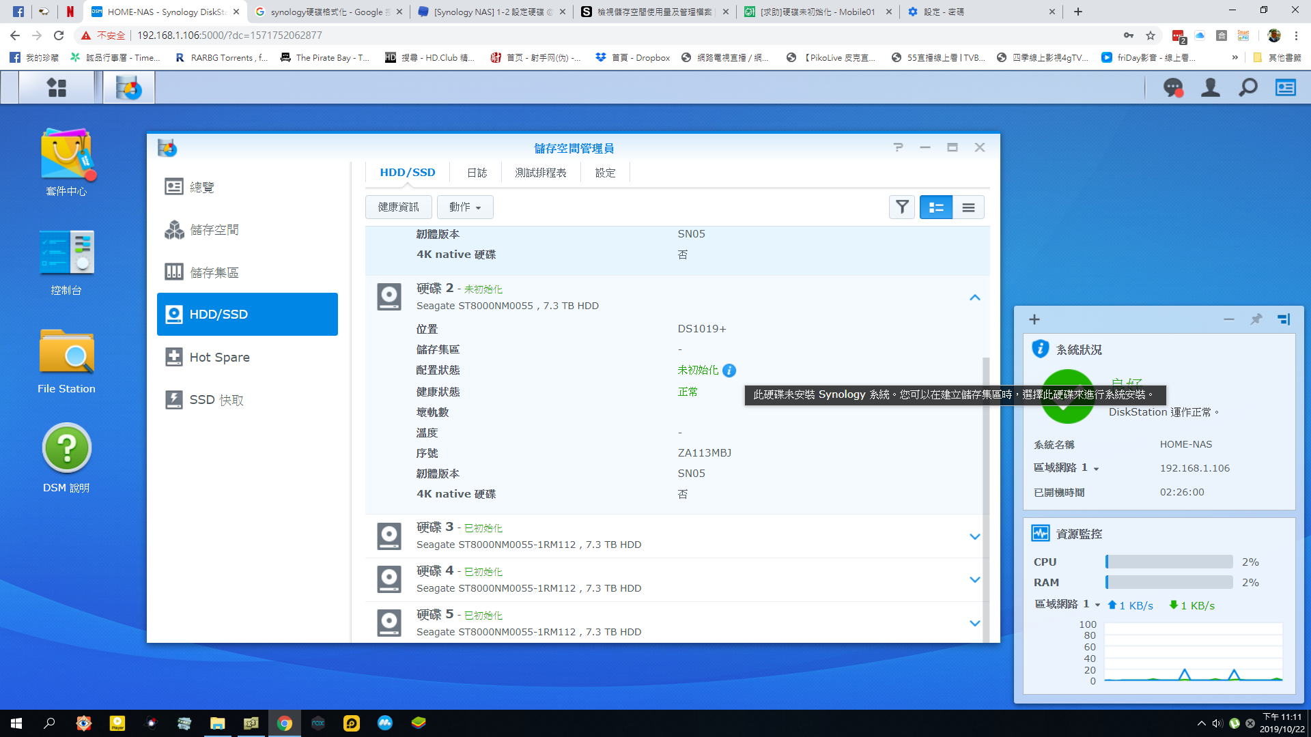
Task: Open the 動作 dropdown menu
Action: (465, 207)
